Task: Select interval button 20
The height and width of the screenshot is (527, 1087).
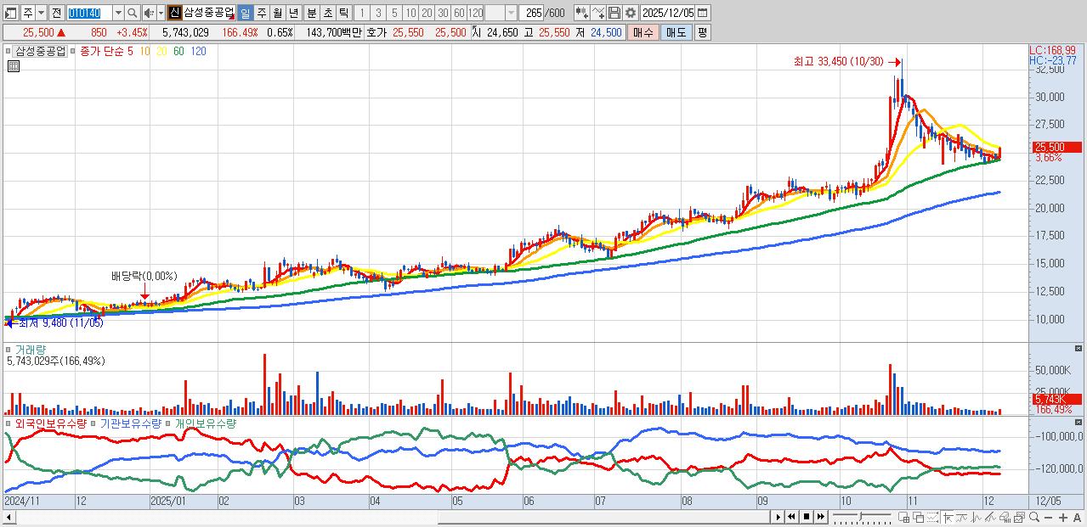Action: [427, 13]
